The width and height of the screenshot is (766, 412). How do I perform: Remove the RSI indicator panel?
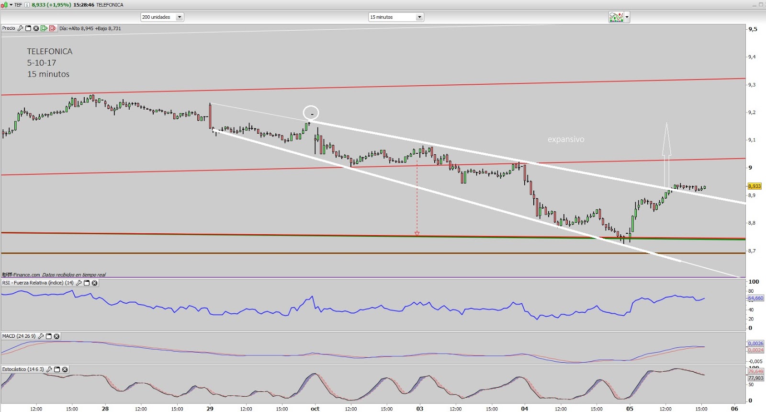point(95,283)
